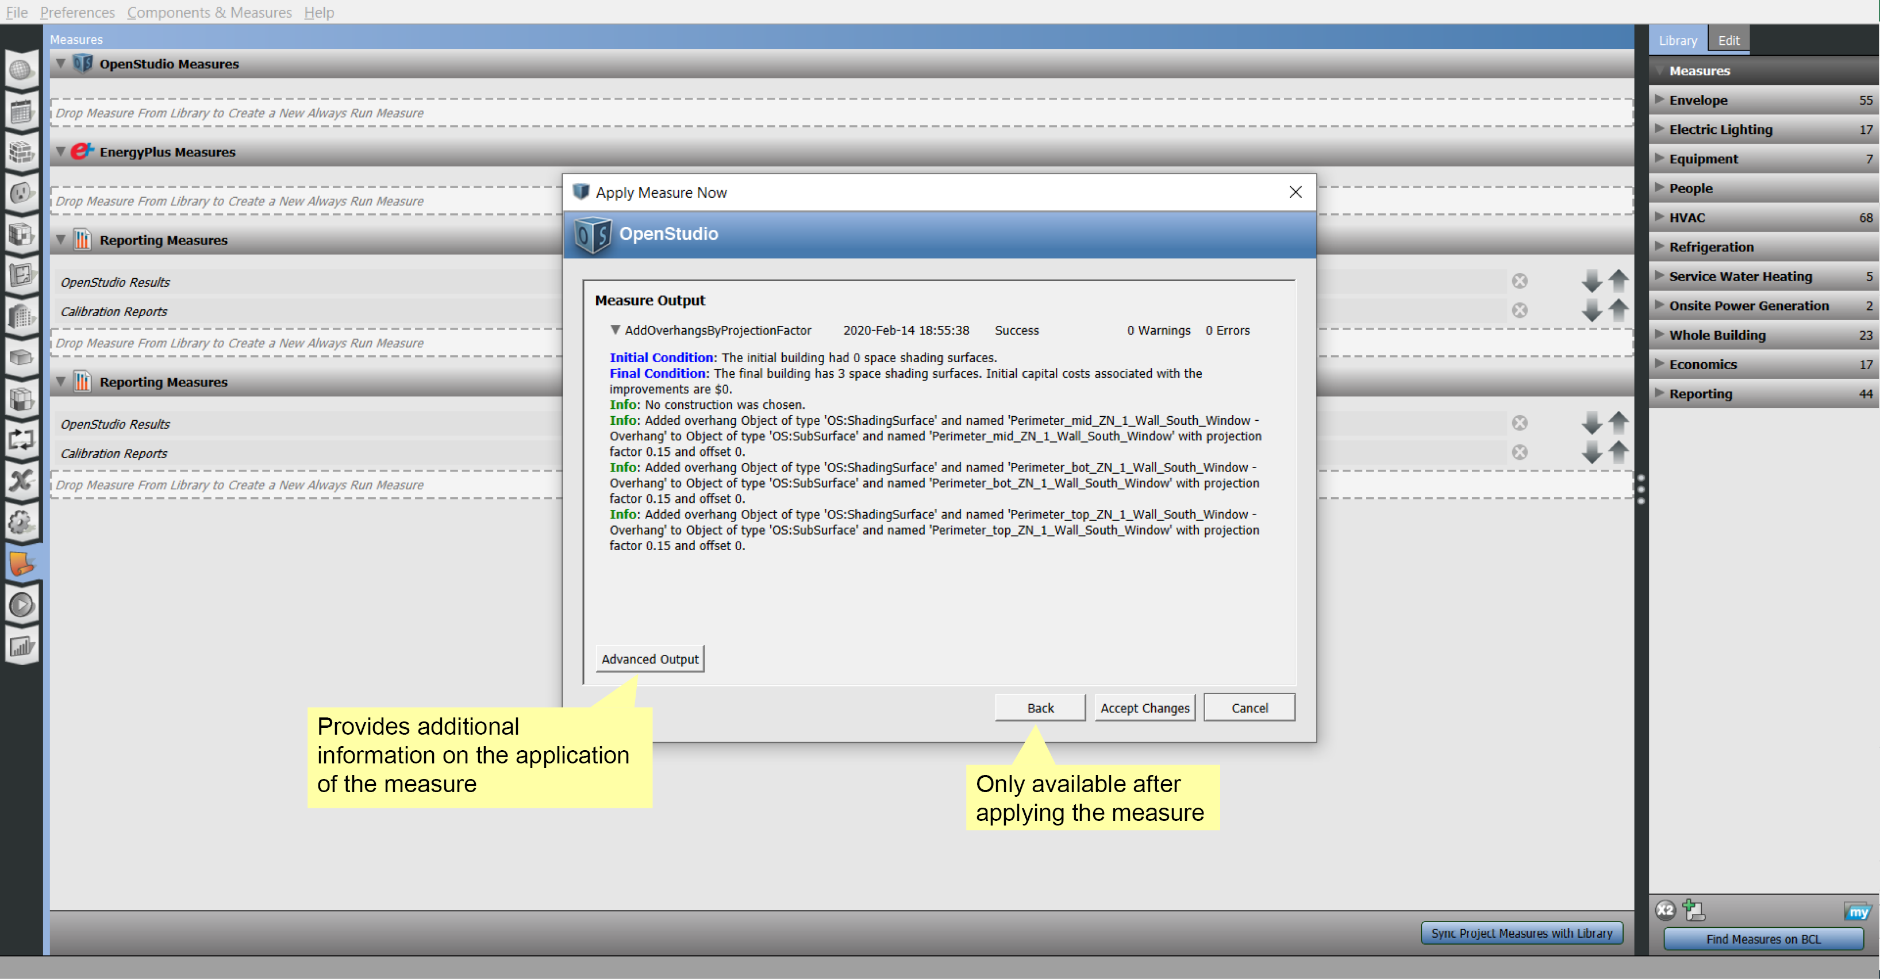Open the Constructions bricks icon

pyautogui.click(x=22, y=152)
